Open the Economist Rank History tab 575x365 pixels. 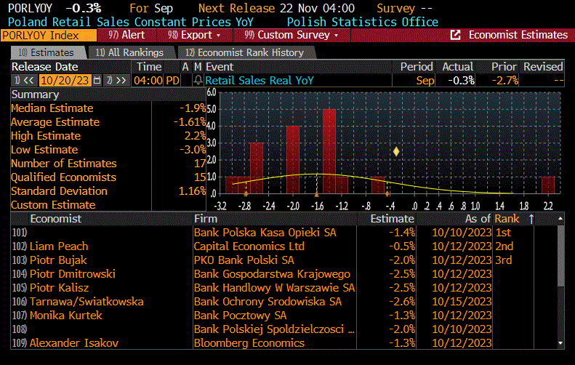[x=246, y=53]
